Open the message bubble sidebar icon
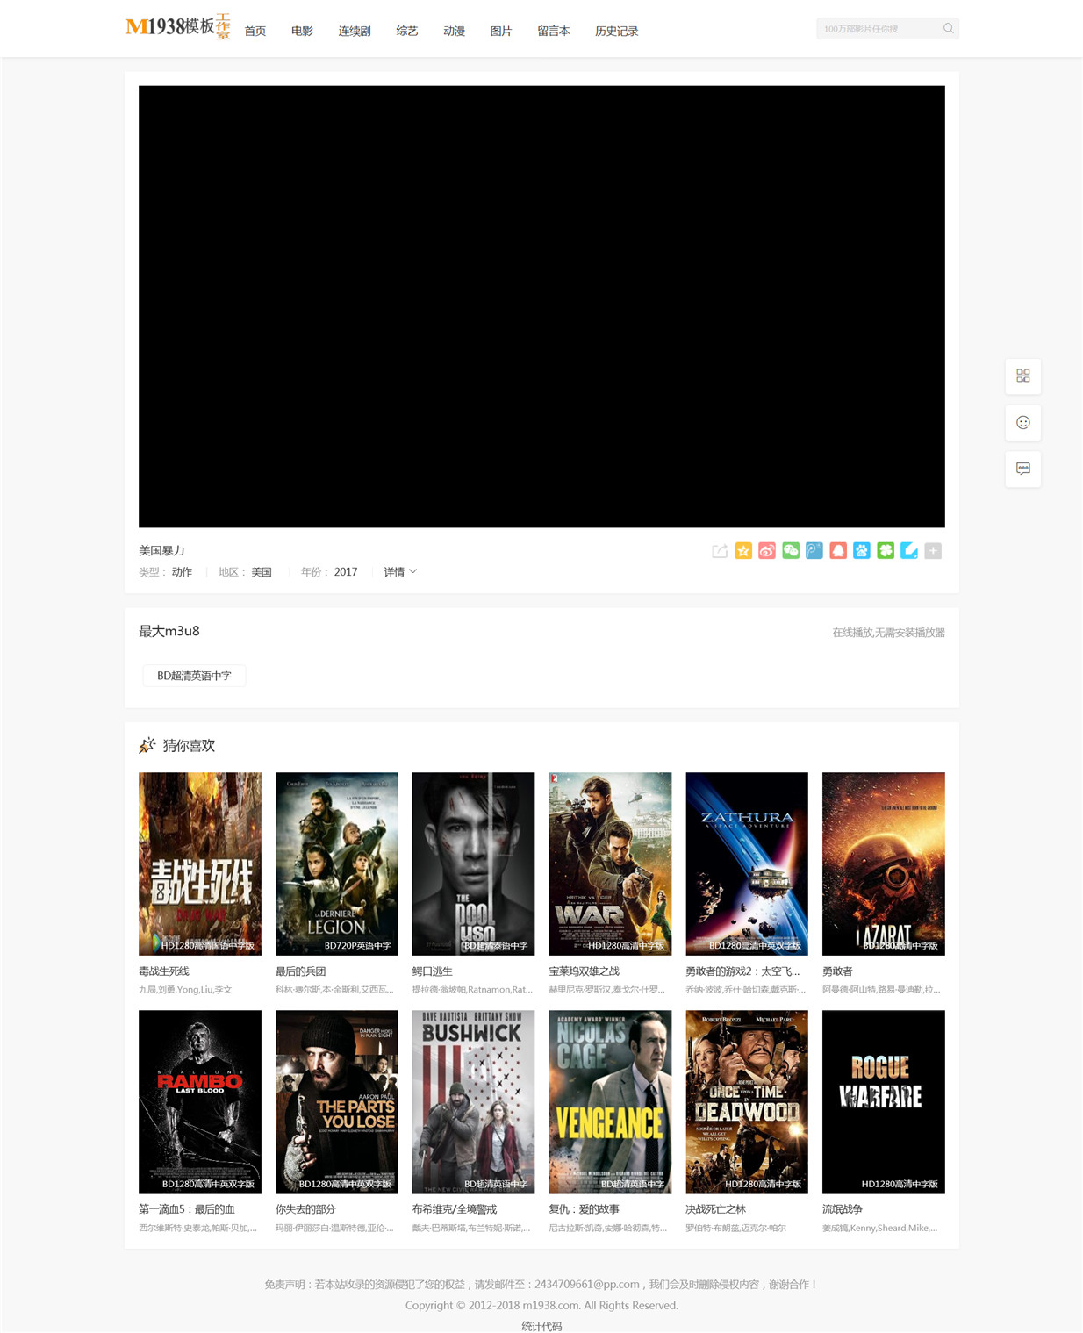 click(x=1023, y=469)
